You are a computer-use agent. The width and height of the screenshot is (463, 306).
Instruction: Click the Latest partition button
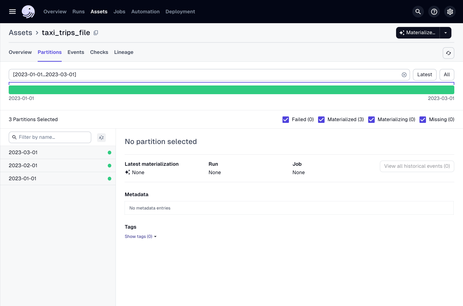point(424,75)
